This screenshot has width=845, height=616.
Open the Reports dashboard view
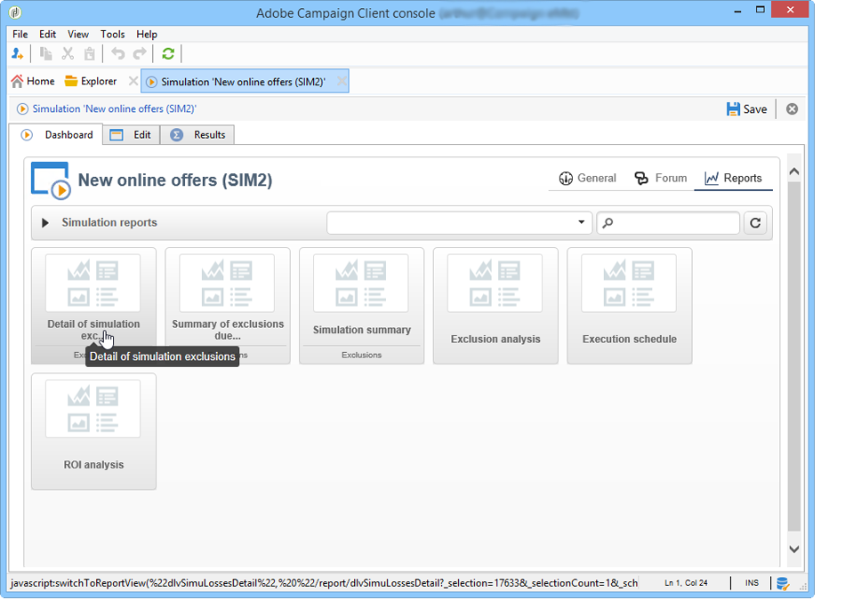pyautogui.click(x=733, y=179)
